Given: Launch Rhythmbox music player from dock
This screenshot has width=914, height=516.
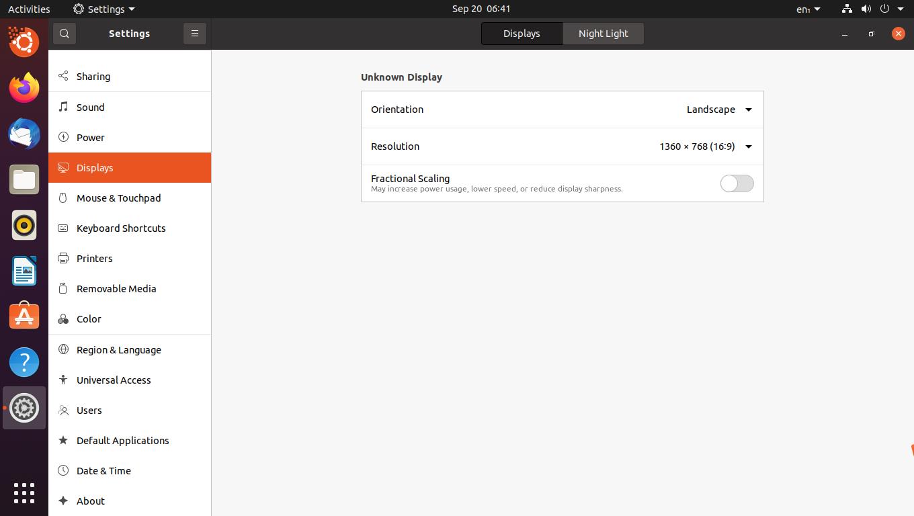Looking at the screenshot, I should coord(24,225).
